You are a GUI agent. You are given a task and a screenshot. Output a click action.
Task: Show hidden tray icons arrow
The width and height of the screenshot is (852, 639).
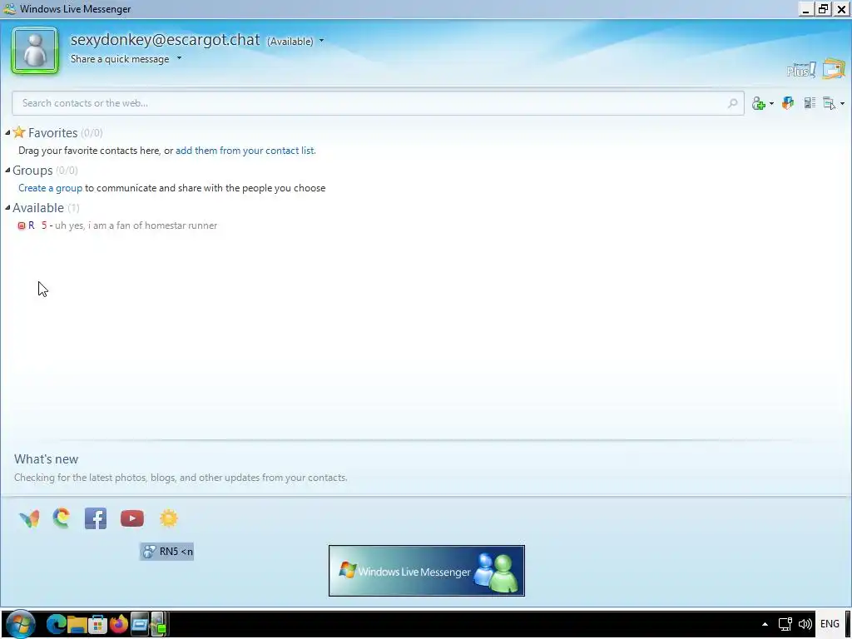(x=765, y=624)
